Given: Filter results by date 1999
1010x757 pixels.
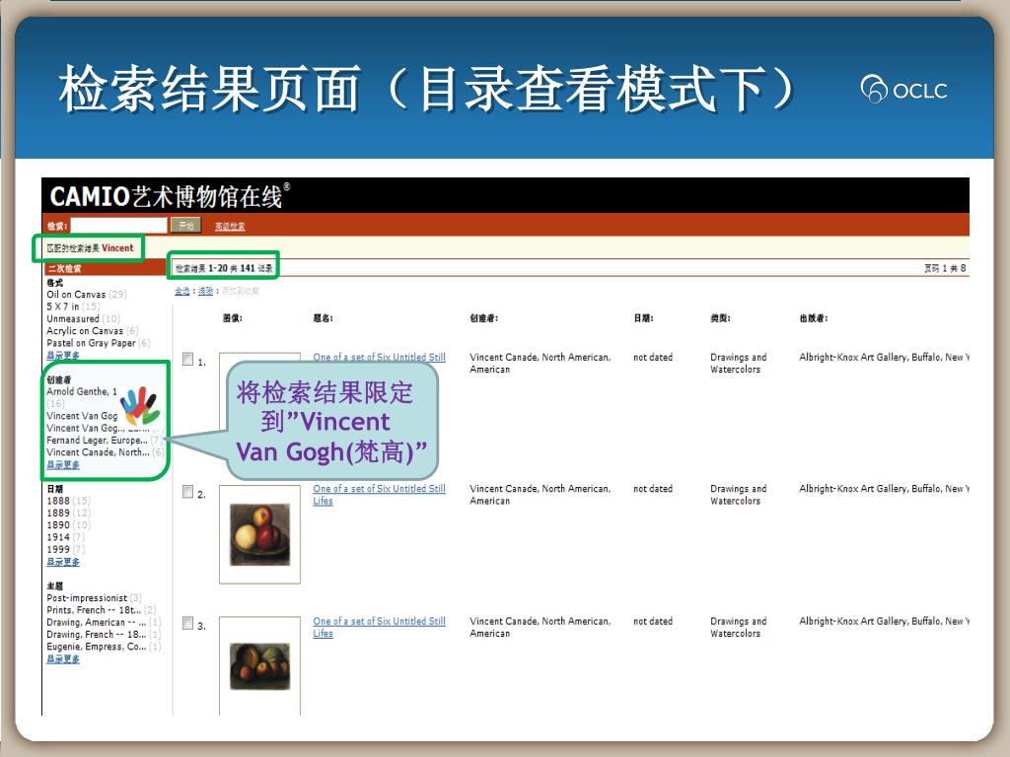Looking at the screenshot, I should [x=58, y=550].
